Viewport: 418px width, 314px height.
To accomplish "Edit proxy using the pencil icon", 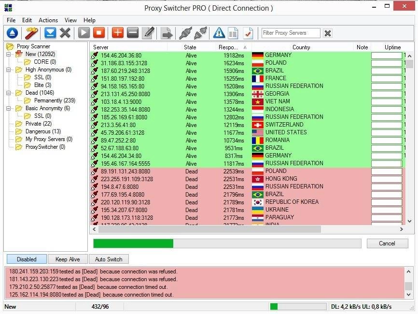I will [x=148, y=33].
